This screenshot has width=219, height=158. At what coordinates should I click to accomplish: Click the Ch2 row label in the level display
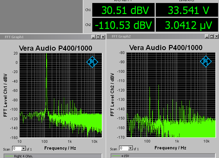tap(88, 25)
